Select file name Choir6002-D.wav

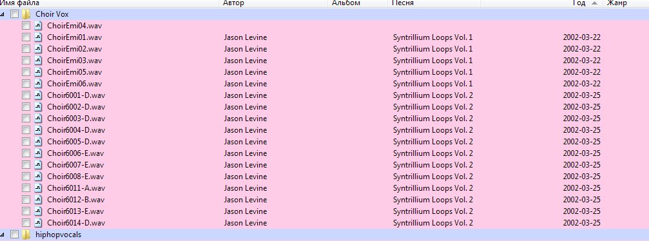point(76,107)
